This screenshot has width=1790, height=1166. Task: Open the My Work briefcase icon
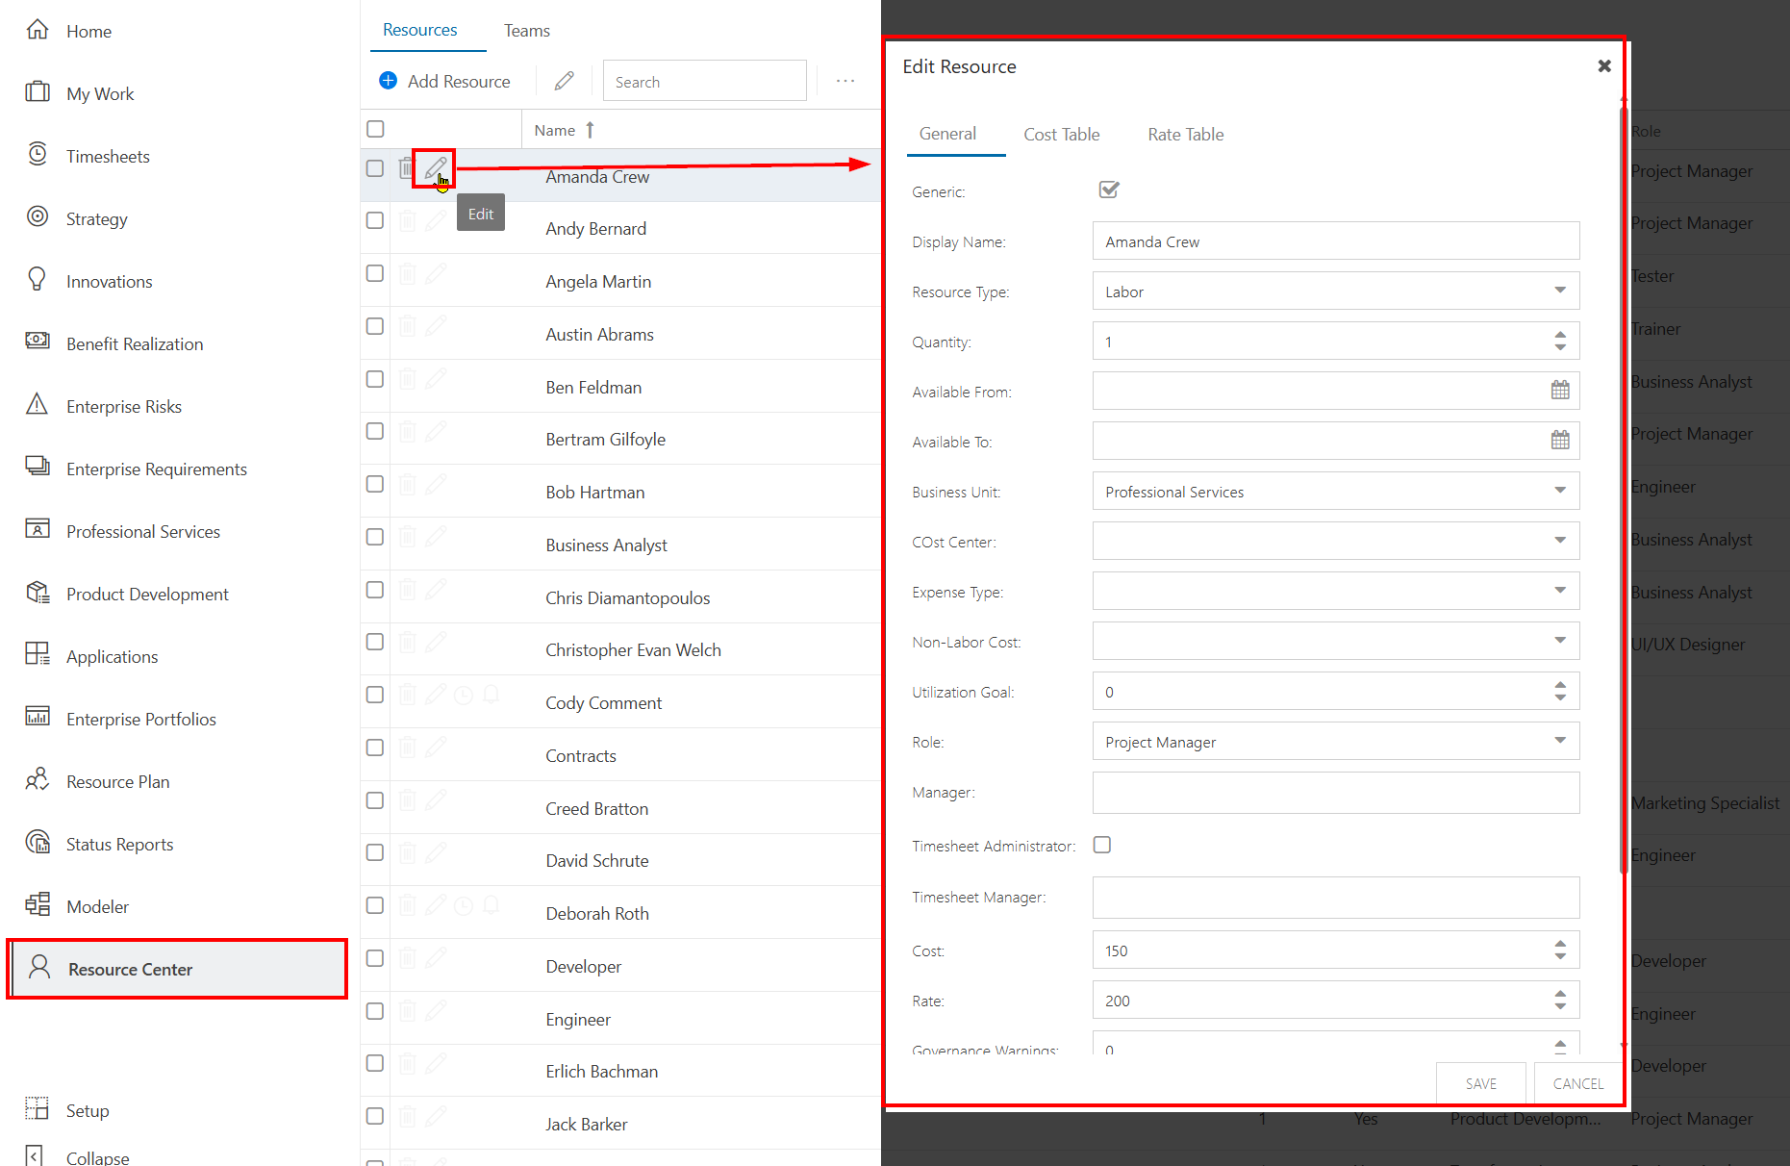tap(38, 92)
